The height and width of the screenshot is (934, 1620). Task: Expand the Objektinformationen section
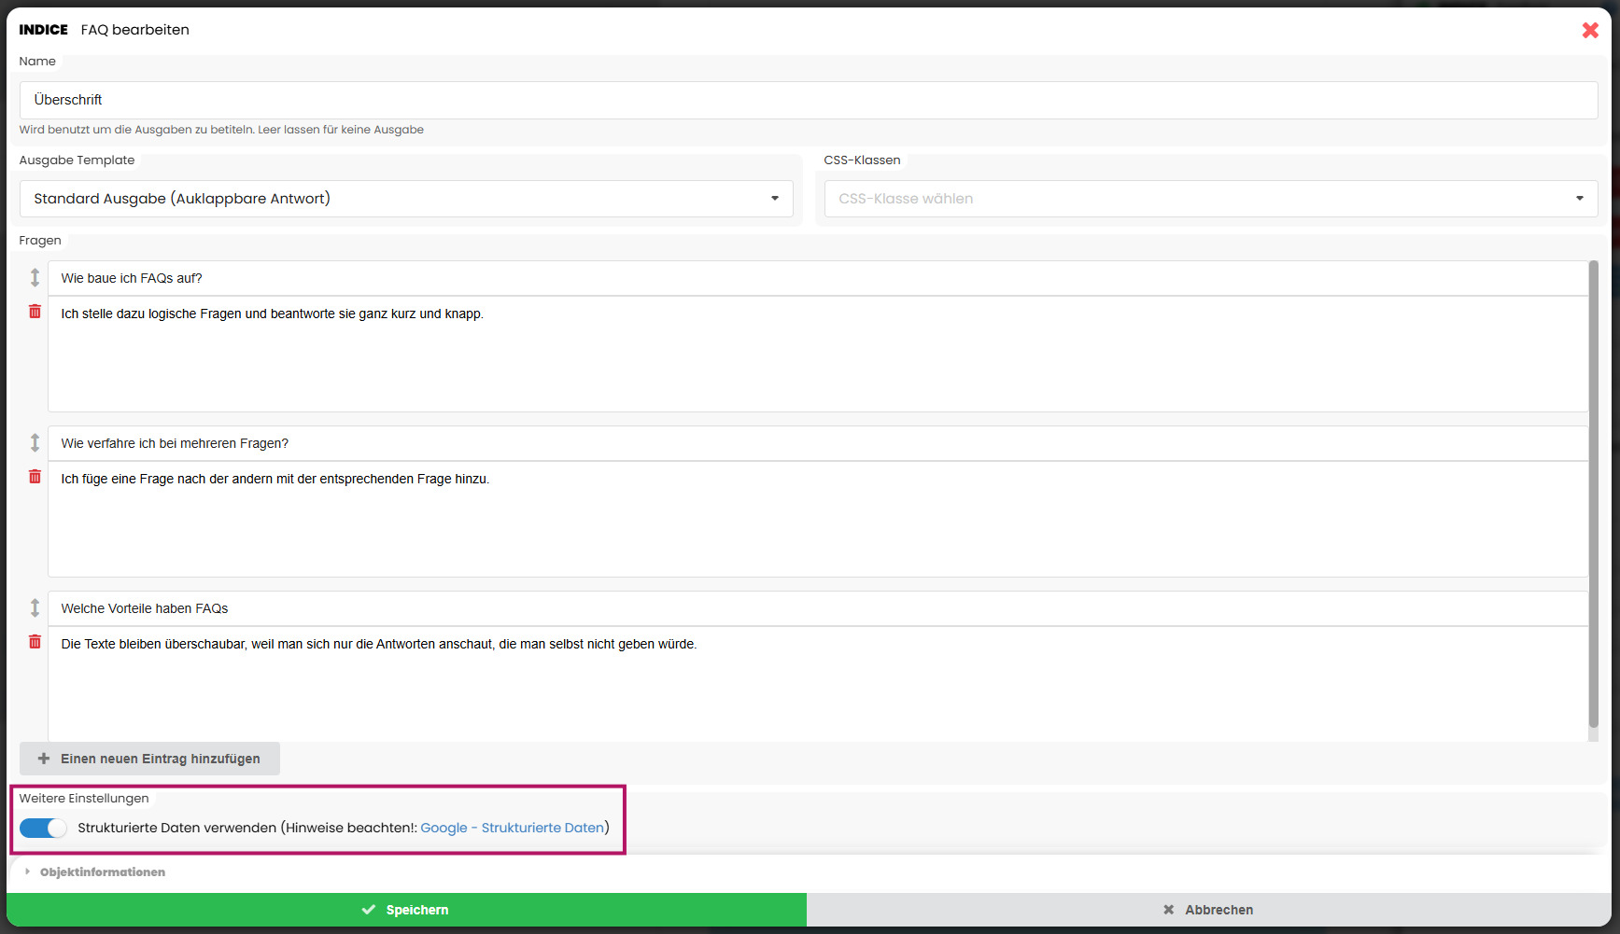pos(102,872)
